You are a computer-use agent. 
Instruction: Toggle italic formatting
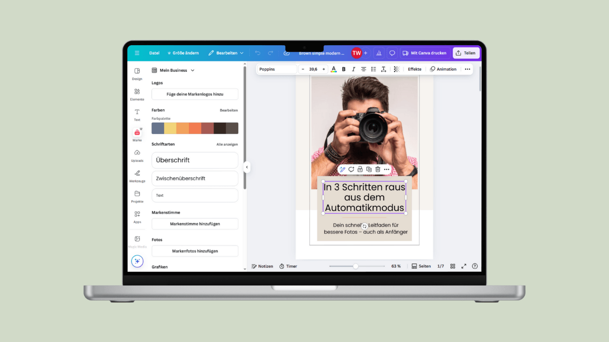[354, 69]
